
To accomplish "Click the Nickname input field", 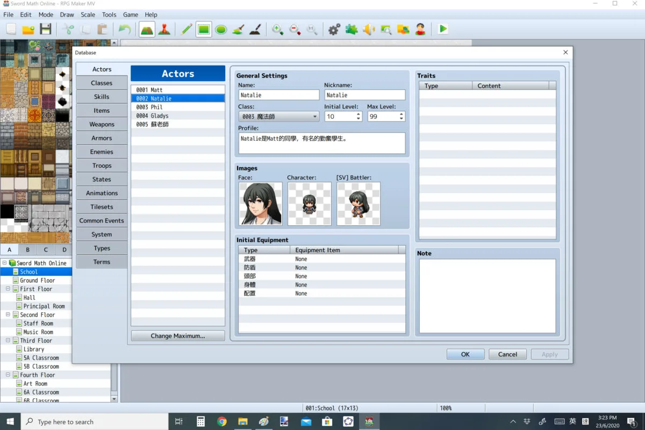I will 364,95.
